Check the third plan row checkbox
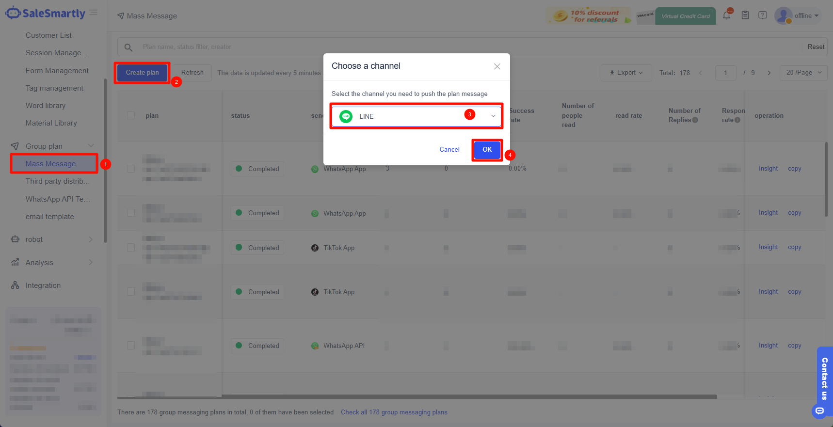Viewport: 833px width, 427px height. point(131,248)
